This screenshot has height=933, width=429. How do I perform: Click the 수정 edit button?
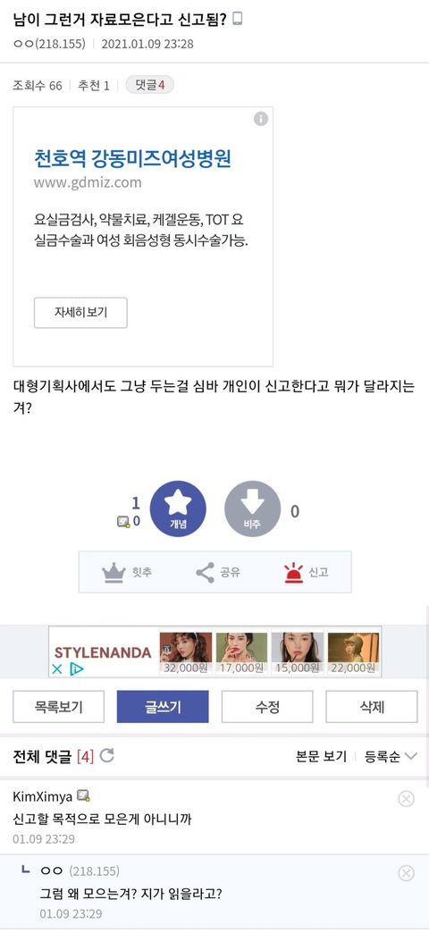coord(267,707)
